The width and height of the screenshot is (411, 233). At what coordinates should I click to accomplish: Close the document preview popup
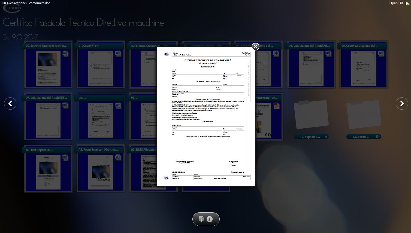tap(255, 47)
